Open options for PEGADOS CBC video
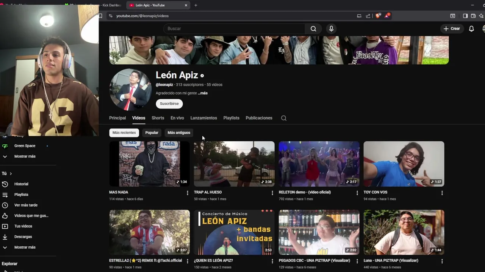The image size is (485, 272). (x=357, y=261)
